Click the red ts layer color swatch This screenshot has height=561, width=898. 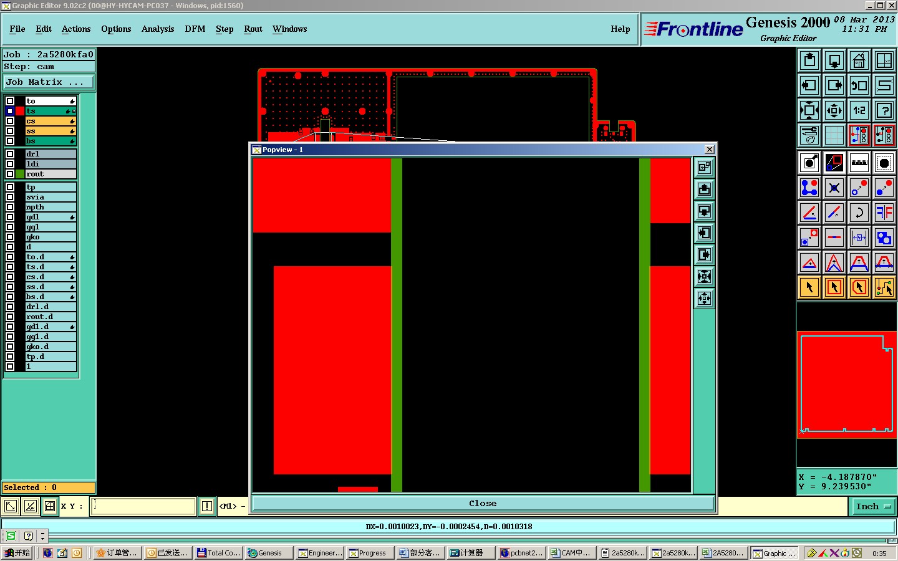(x=21, y=111)
